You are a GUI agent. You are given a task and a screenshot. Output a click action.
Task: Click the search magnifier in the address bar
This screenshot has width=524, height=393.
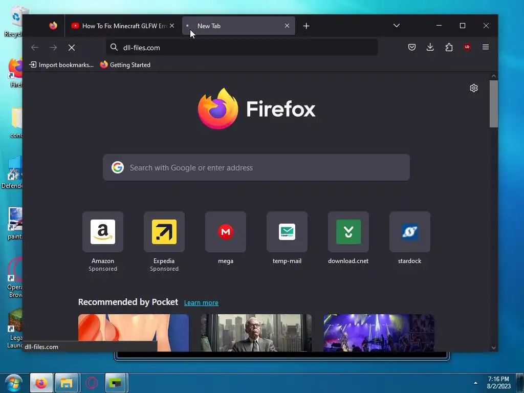[114, 48]
